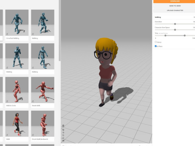
Task: Select the Crouched Walking animation thumbnail
Action: [17, 23]
